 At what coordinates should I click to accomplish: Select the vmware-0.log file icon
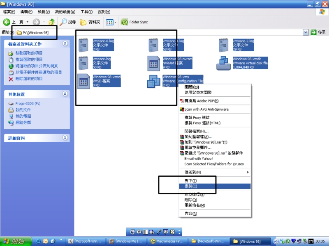click(83, 45)
